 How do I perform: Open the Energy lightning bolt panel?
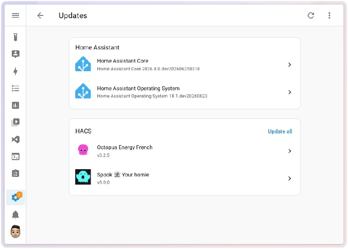click(x=15, y=71)
